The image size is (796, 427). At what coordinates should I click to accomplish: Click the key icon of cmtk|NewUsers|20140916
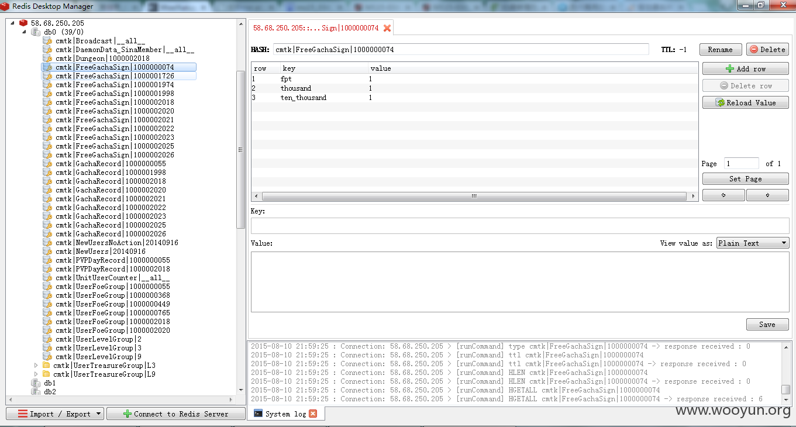tap(47, 252)
